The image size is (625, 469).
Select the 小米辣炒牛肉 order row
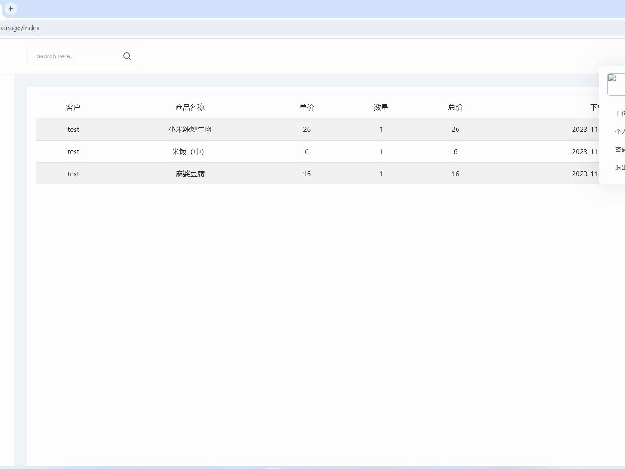pos(271,129)
